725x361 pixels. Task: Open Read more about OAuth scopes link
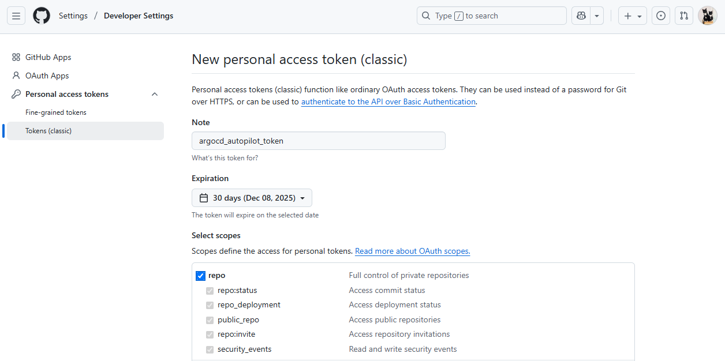click(x=412, y=251)
